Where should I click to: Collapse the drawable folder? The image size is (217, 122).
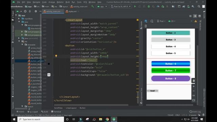pyautogui.click(x=22, y=44)
